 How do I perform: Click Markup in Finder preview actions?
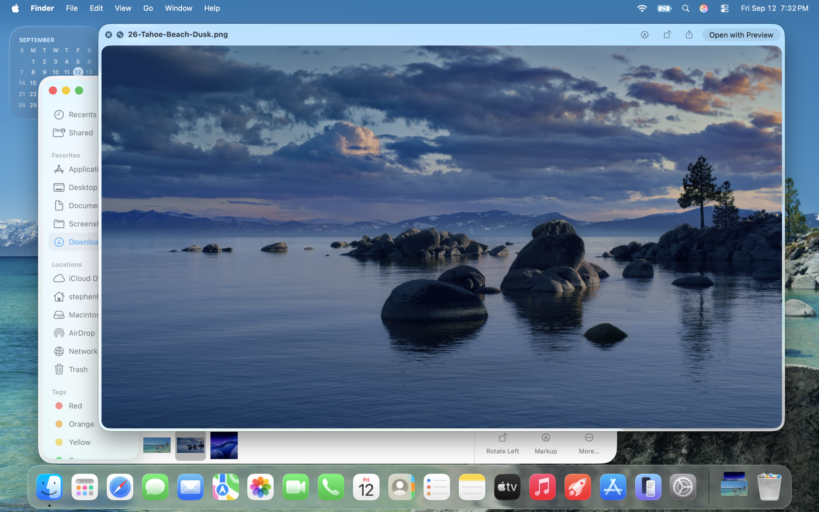coord(545,443)
